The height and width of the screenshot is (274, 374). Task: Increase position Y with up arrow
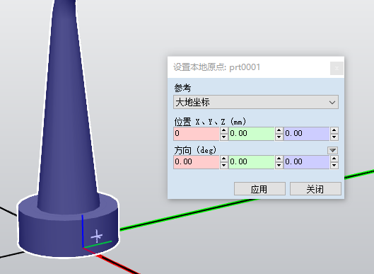[279, 130]
